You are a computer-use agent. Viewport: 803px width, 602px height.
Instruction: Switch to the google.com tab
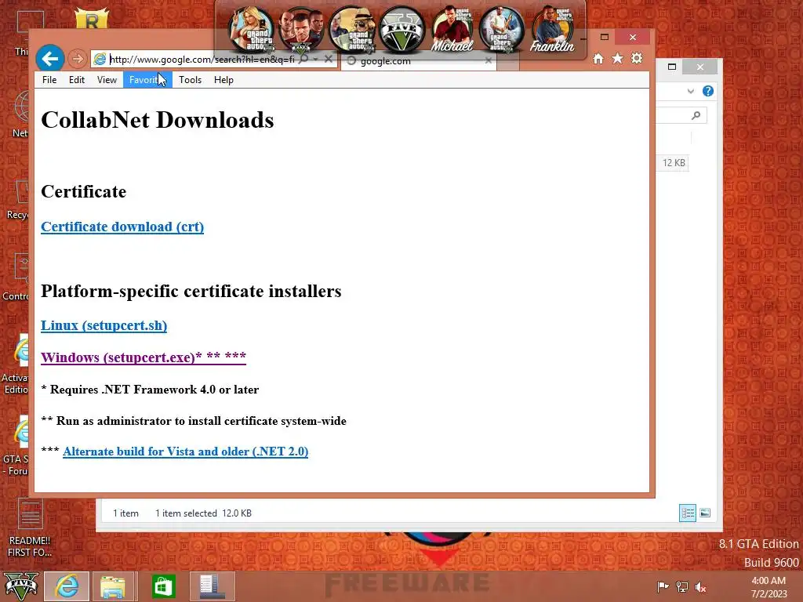pyautogui.click(x=419, y=61)
